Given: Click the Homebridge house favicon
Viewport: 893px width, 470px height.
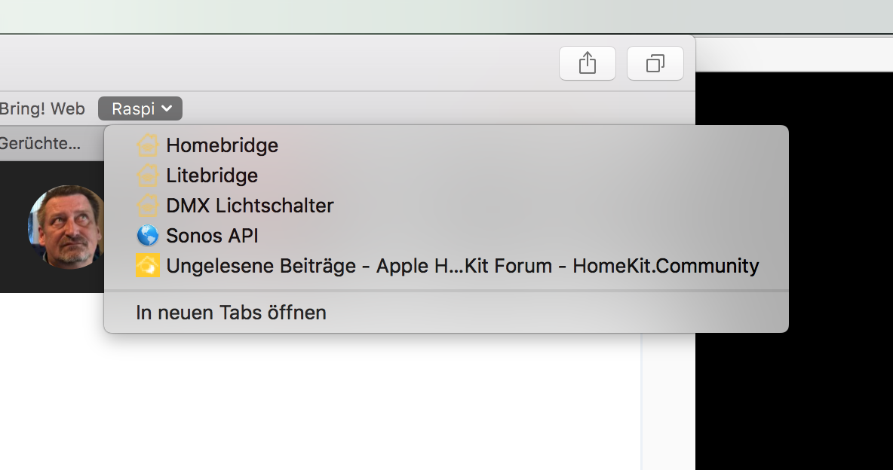Looking at the screenshot, I should pyautogui.click(x=148, y=145).
